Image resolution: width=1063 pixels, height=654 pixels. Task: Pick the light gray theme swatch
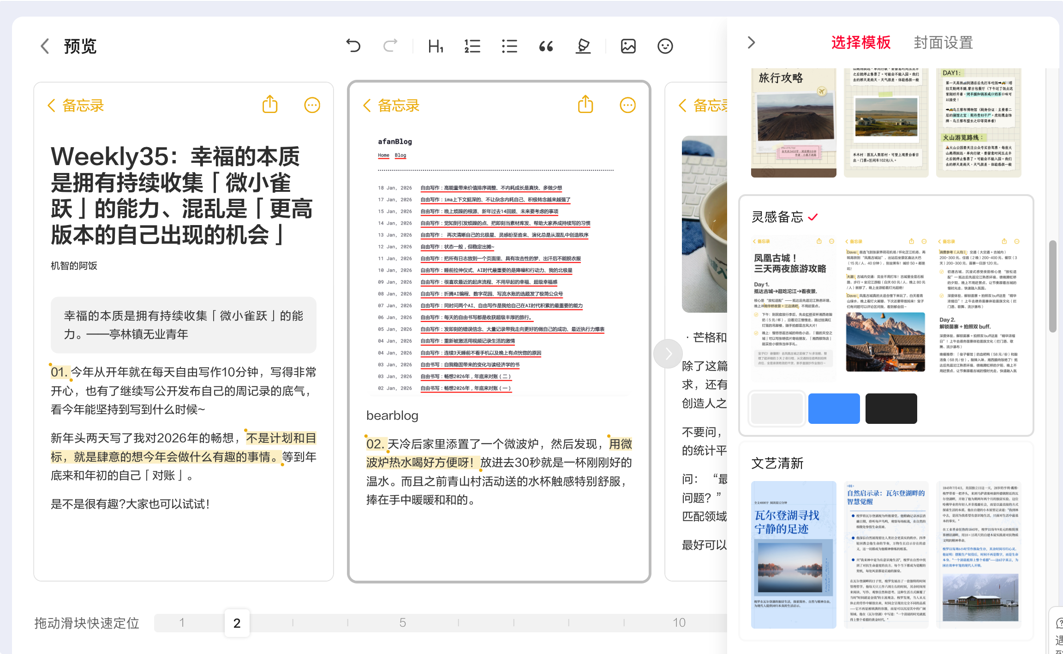(x=777, y=409)
